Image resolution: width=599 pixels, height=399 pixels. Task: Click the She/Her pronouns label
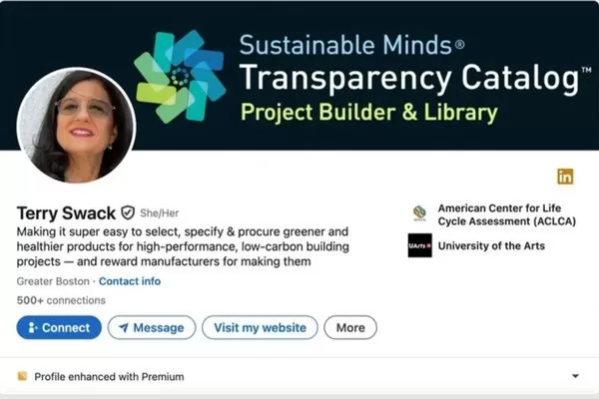tap(160, 213)
